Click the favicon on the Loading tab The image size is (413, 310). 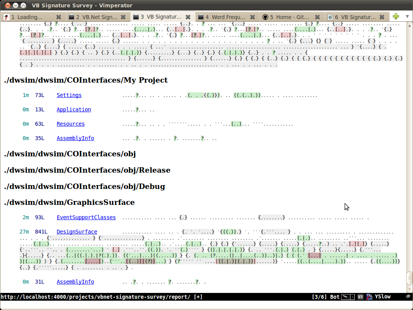(x=7, y=17)
